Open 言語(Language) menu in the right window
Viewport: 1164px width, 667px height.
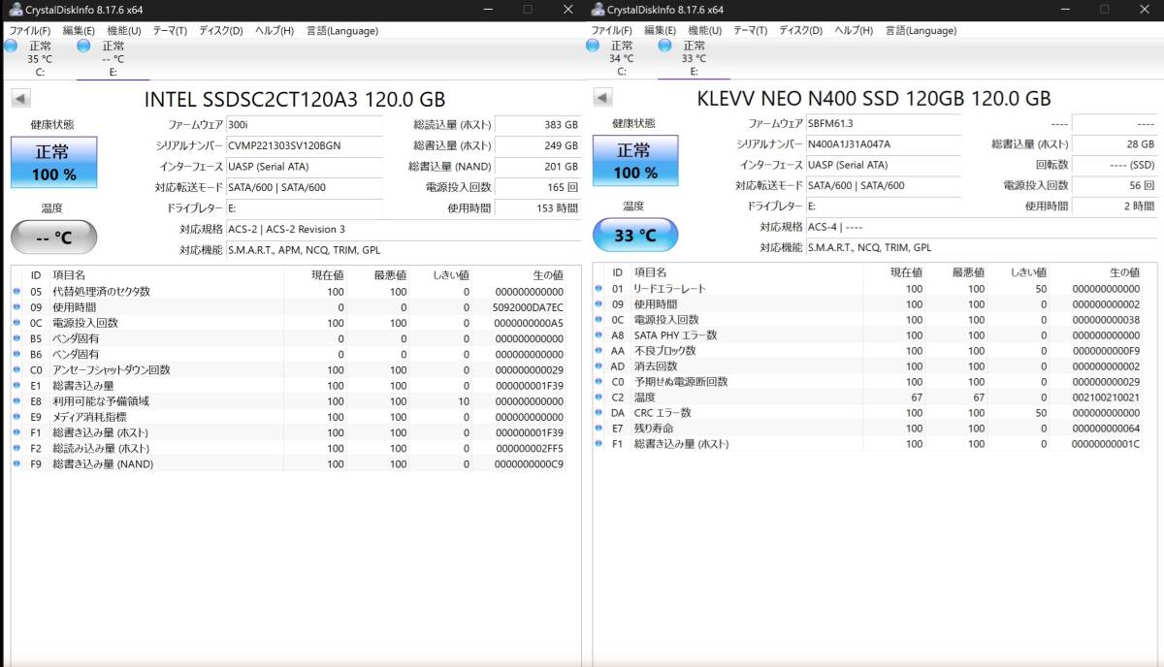[x=921, y=30]
